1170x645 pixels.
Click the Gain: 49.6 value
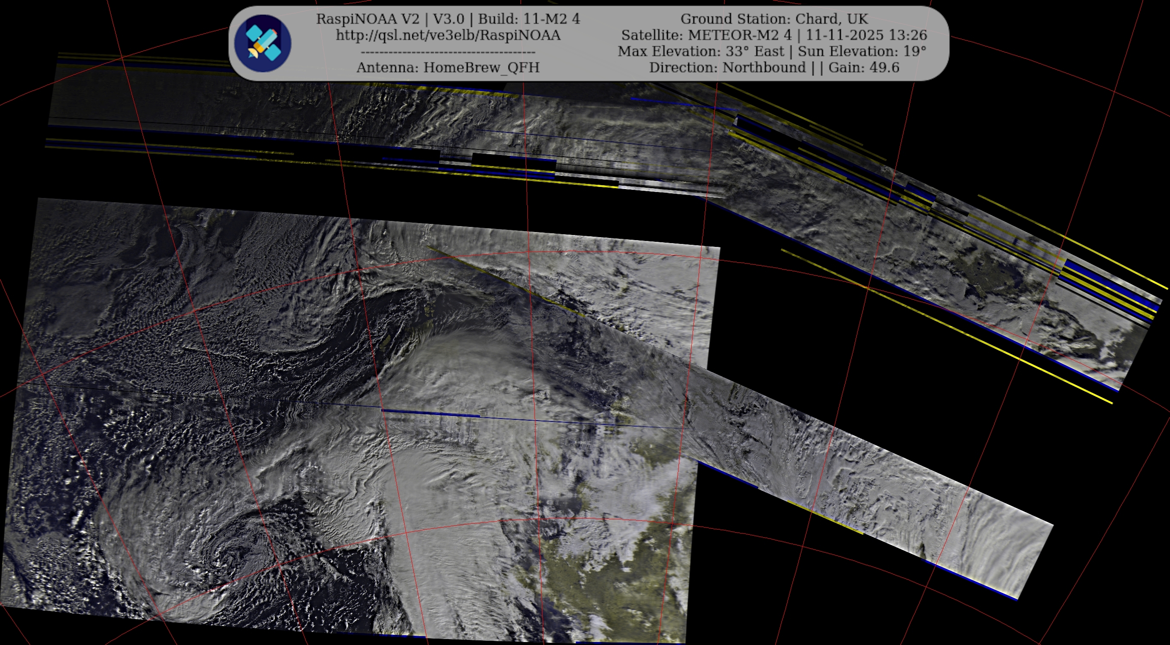[863, 68]
